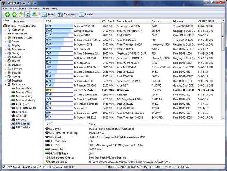Switch to the Menu tab
The image size is (227, 171).
tap(7, 21)
